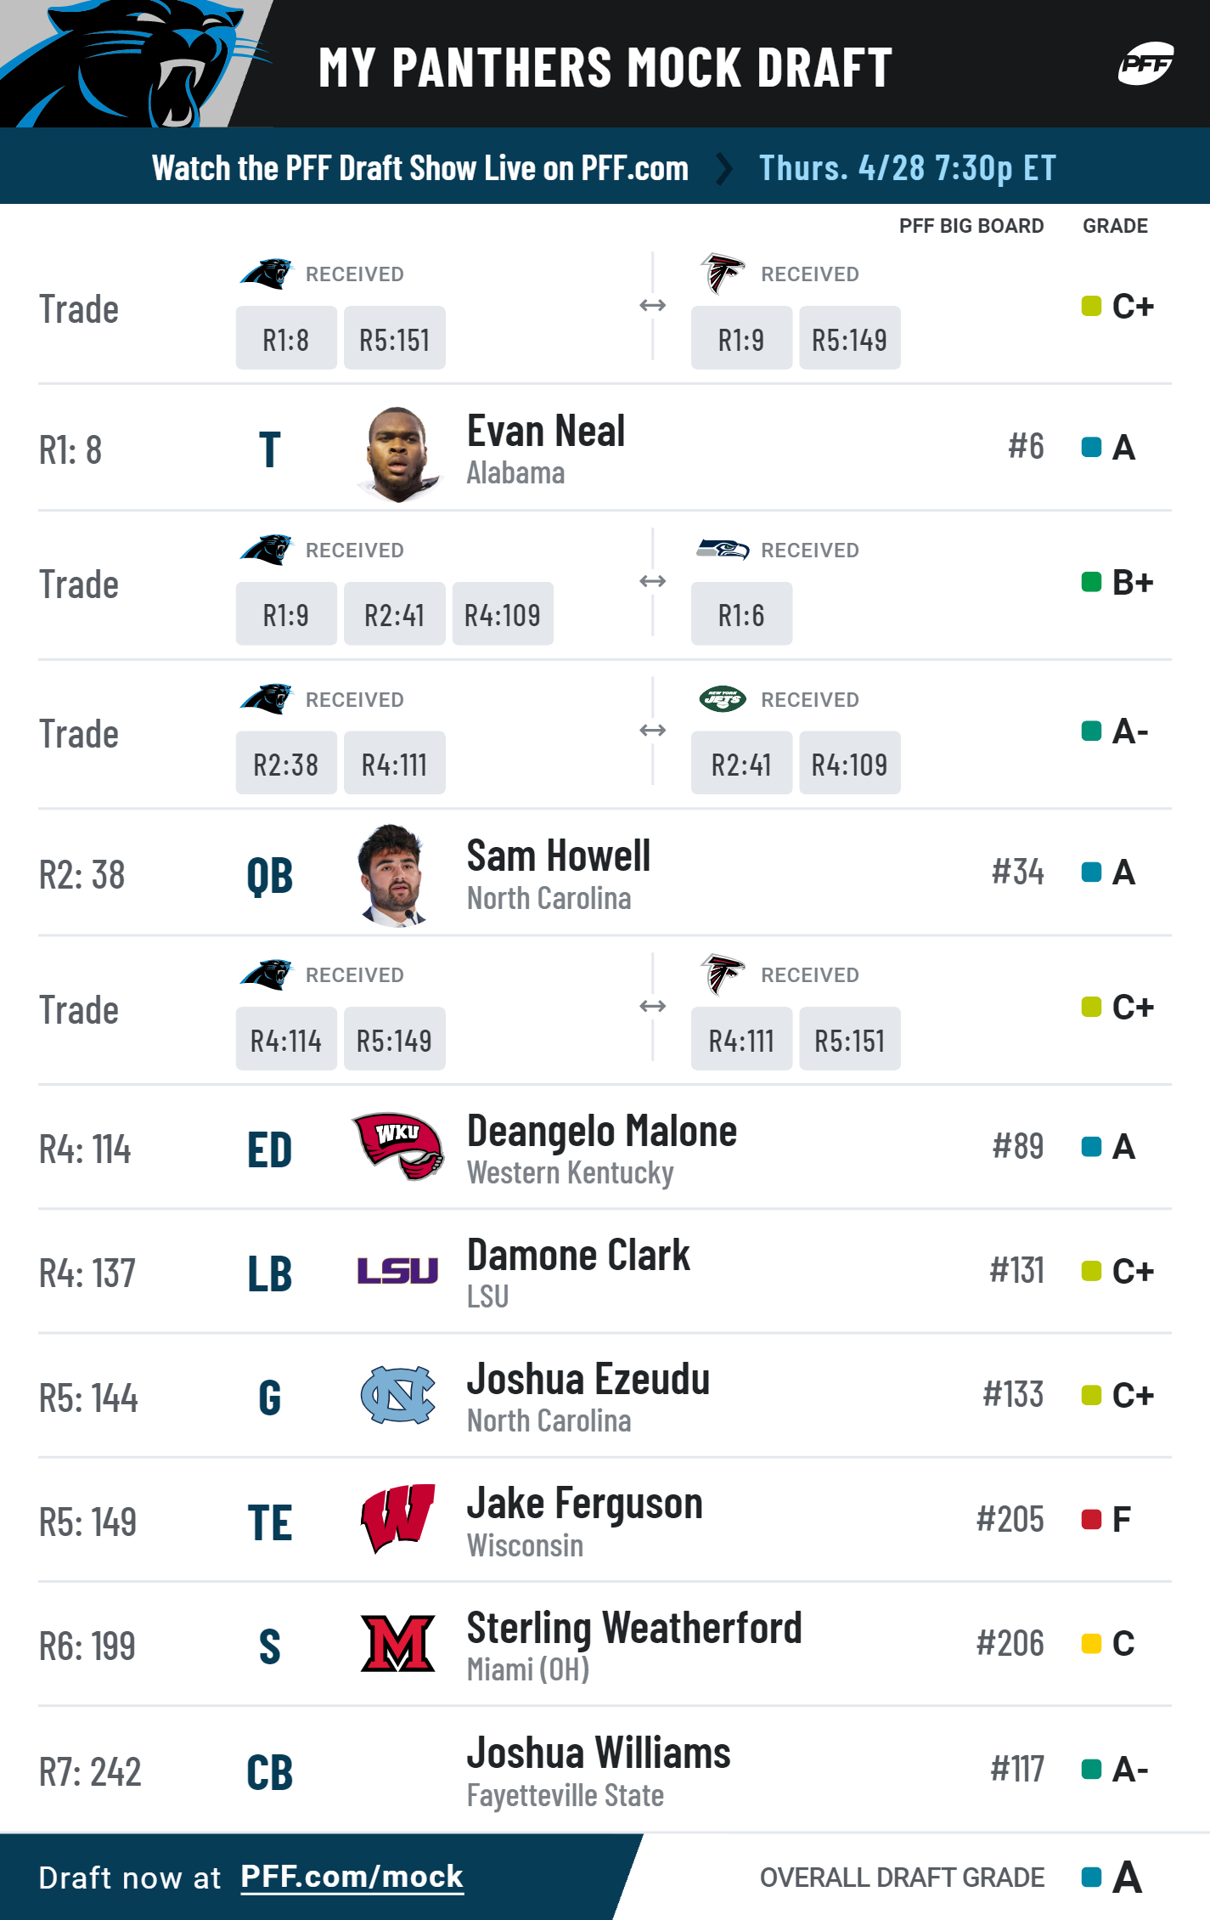Viewport: 1210px width, 1920px height.
Task: Click the LSU logo beside Damone Clark
Action: [397, 1271]
